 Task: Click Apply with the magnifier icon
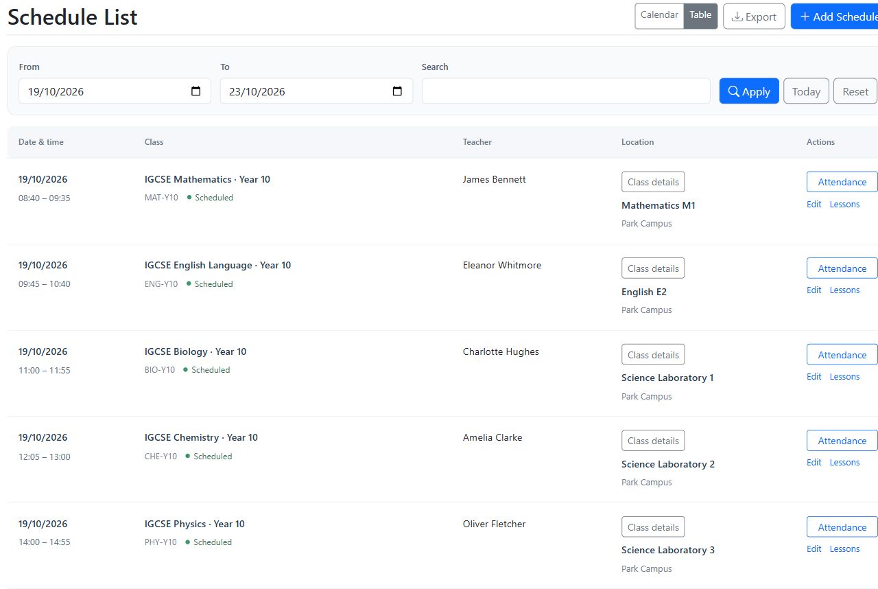(x=749, y=91)
